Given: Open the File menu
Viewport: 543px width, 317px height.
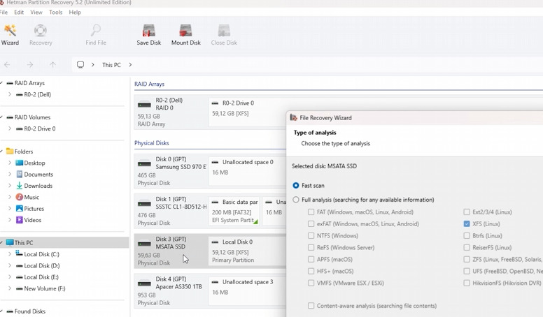Looking at the screenshot, I should point(3,12).
